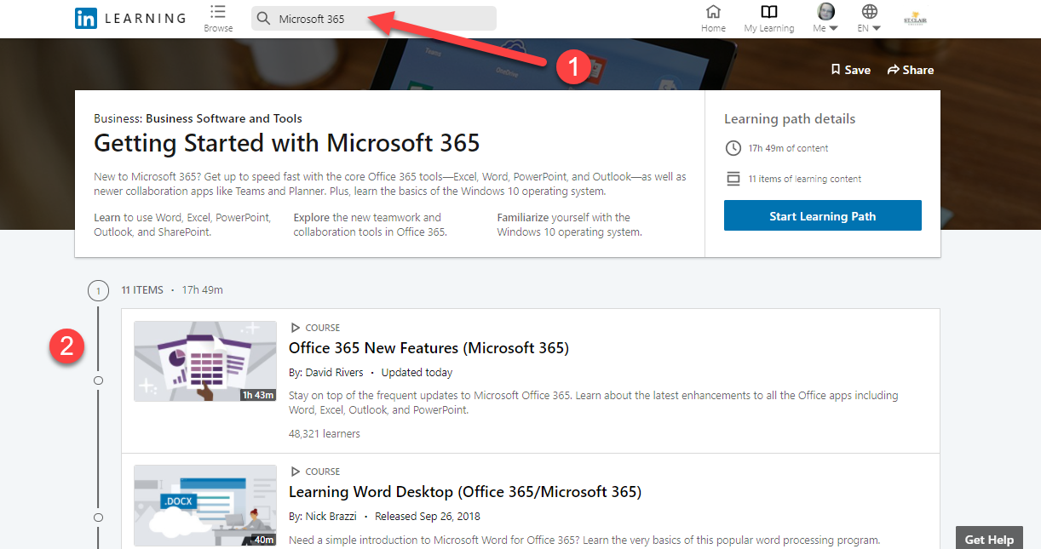Click the Get Help button
This screenshot has height=549, width=1041.
tap(989, 540)
